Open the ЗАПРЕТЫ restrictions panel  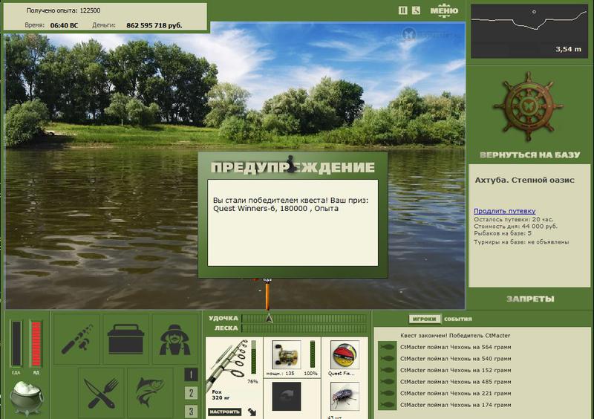click(x=530, y=299)
